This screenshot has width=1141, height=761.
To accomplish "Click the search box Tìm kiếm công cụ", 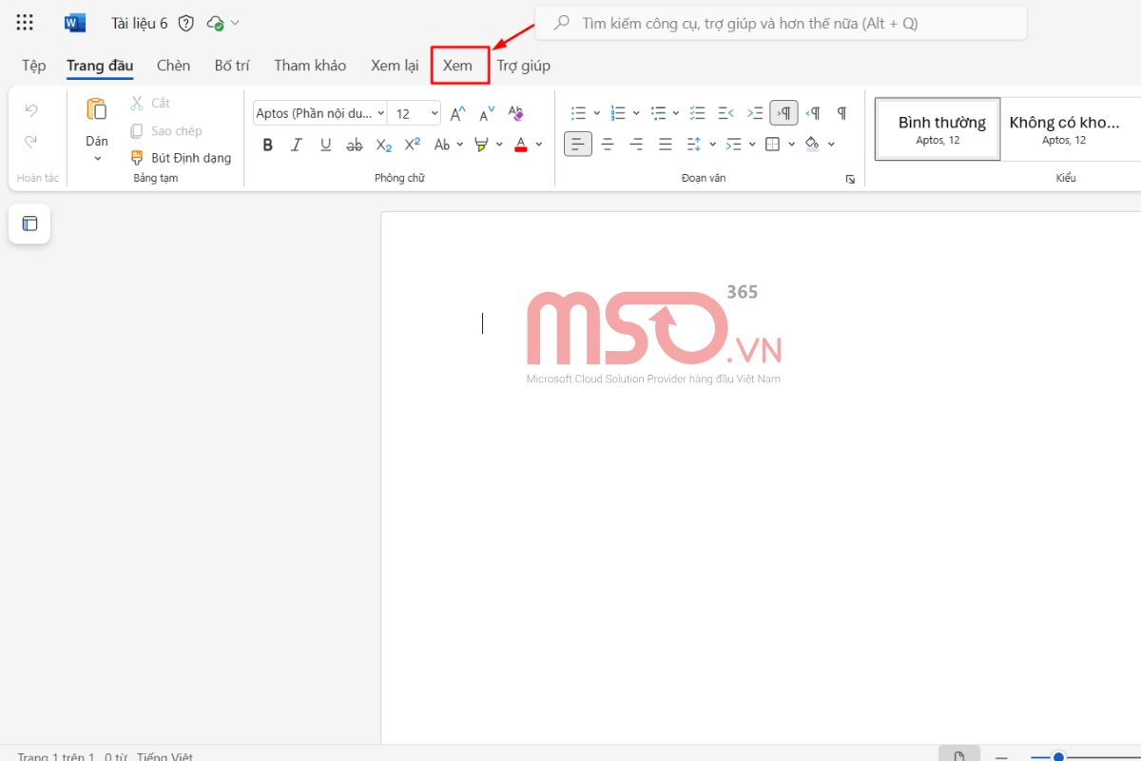I will [781, 23].
